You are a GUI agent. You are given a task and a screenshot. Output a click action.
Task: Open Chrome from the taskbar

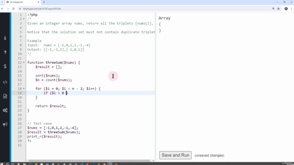[70, 164]
